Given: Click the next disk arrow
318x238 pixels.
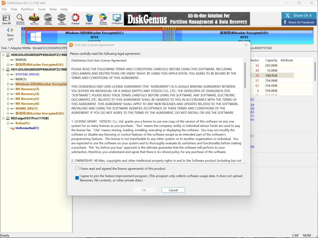Looking at the screenshot, I should coord(12,30).
